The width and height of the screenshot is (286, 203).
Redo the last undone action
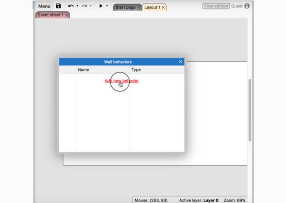(84, 6)
